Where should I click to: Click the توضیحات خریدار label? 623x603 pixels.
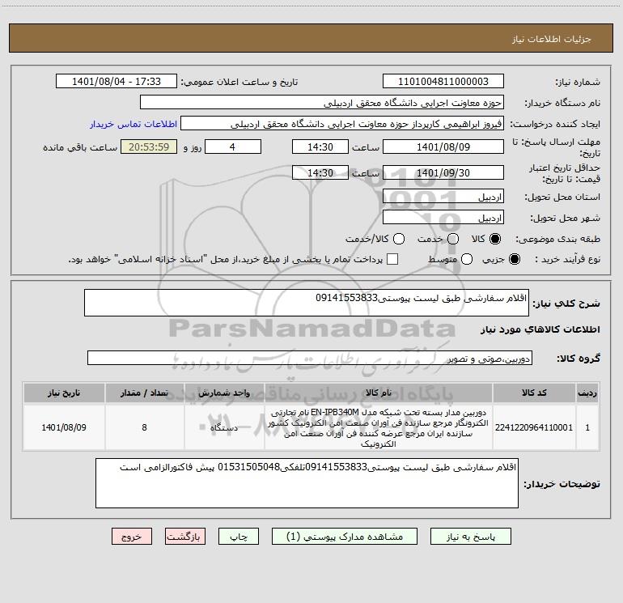point(562,484)
